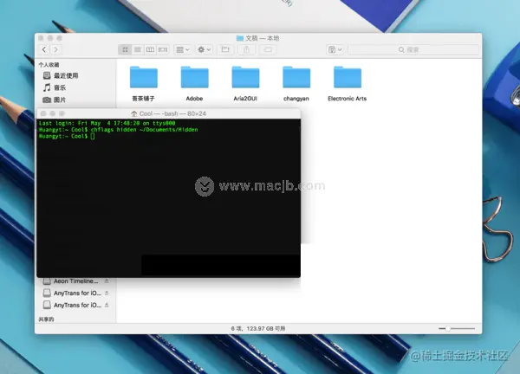The image size is (520, 374).
Task: Click the chflags hidden command line
Action: (119, 130)
